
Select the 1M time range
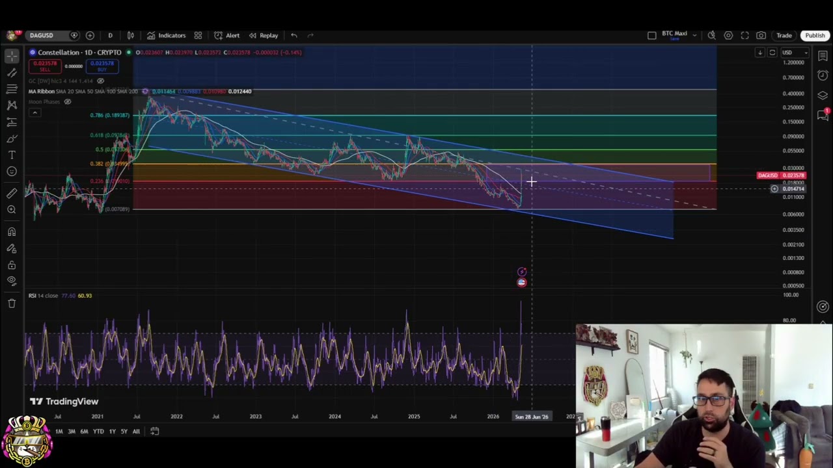59,431
